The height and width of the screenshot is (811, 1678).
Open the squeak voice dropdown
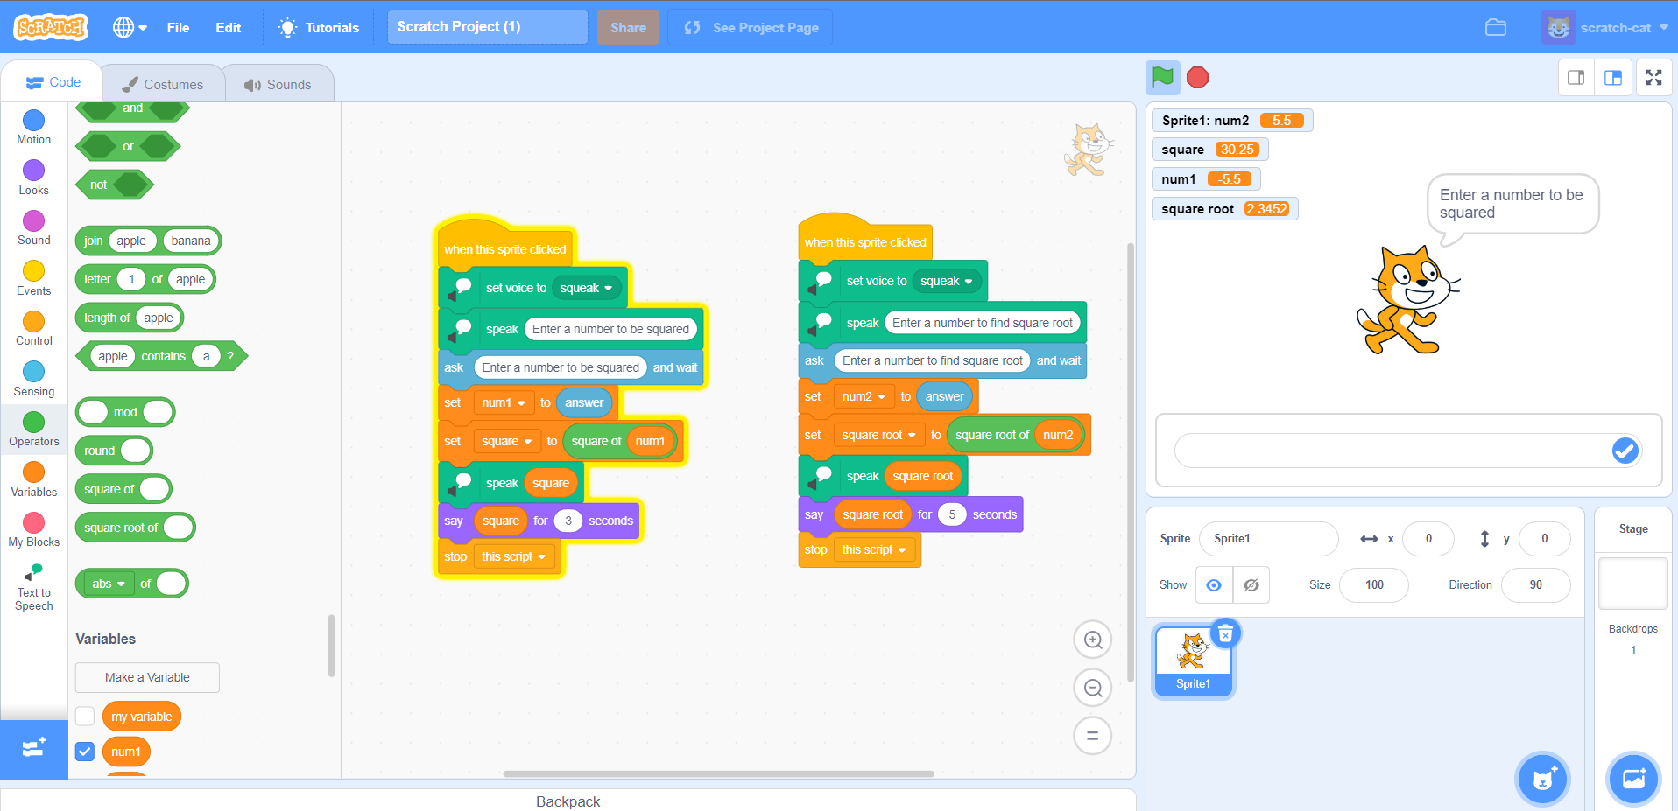click(588, 287)
